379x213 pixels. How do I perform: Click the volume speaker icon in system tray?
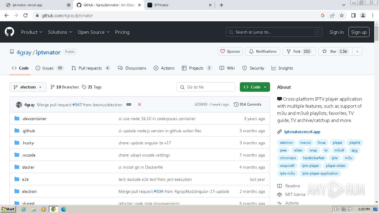pyautogui.click(x=336, y=209)
